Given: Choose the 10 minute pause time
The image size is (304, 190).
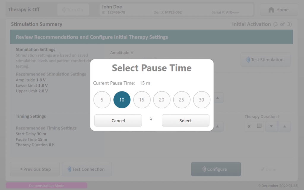Looking at the screenshot, I should point(122,100).
